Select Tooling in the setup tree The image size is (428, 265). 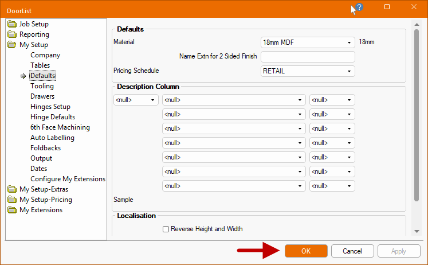(42, 86)
